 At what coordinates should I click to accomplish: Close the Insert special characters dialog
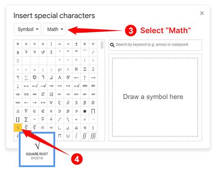pyautogui.click(x=202, y=13)
